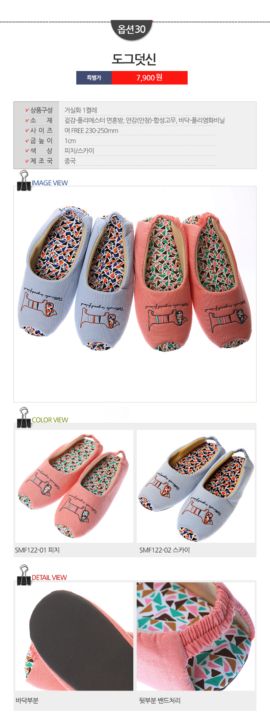Click the red checkmark next to 제조국
270x727 pixels.
tap(27, 161)
